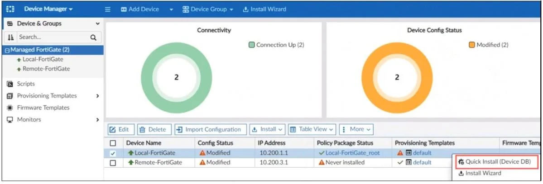Click the green up-arrow in the Local-FortiGate row

point(131,153)
